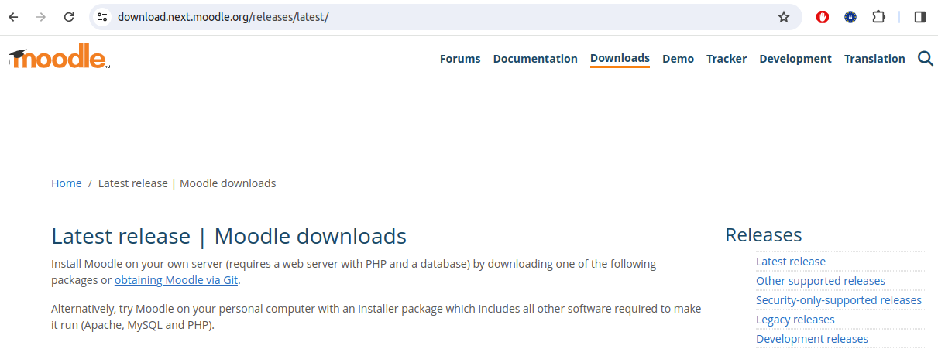
Task: Toggle the browser side panel icon
Action: pyautogui.click(x=920, y=17)
